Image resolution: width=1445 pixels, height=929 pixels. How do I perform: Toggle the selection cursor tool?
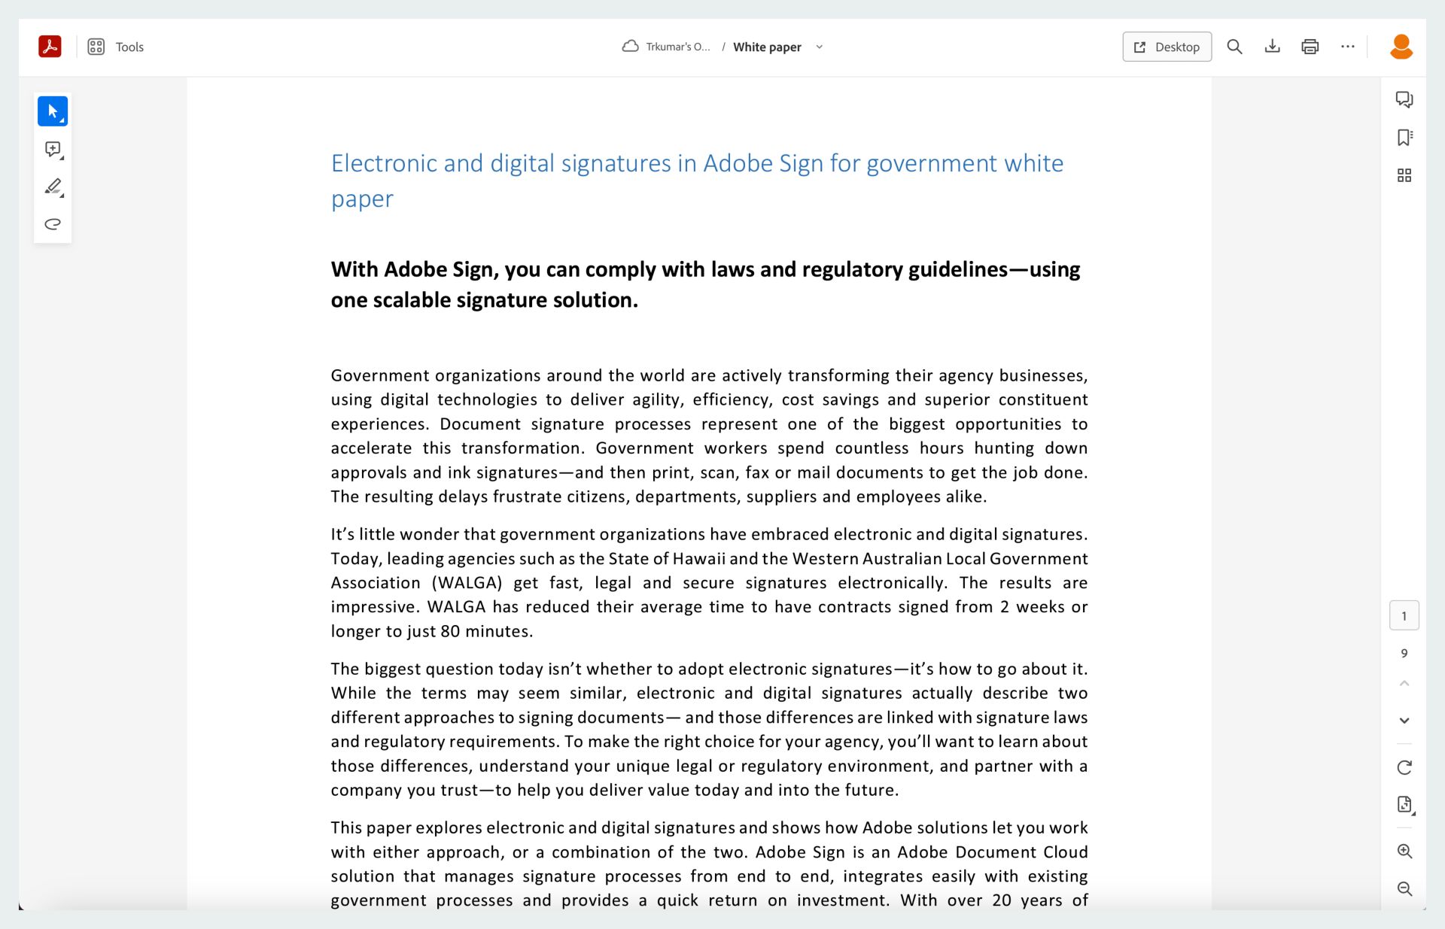click(53, 111)
